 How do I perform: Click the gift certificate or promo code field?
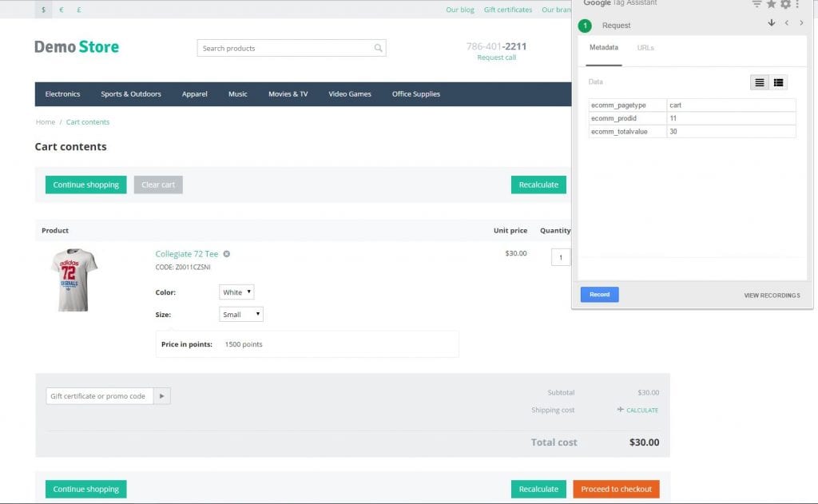click(99, 396)
